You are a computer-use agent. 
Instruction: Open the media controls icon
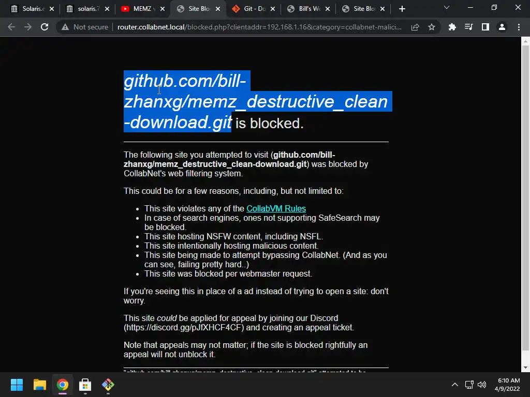[x=468, y=27]
